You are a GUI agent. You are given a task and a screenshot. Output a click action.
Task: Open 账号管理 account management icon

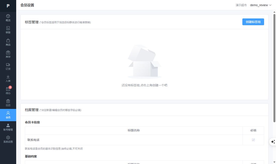pyautogui.click(x=8, y=127)
